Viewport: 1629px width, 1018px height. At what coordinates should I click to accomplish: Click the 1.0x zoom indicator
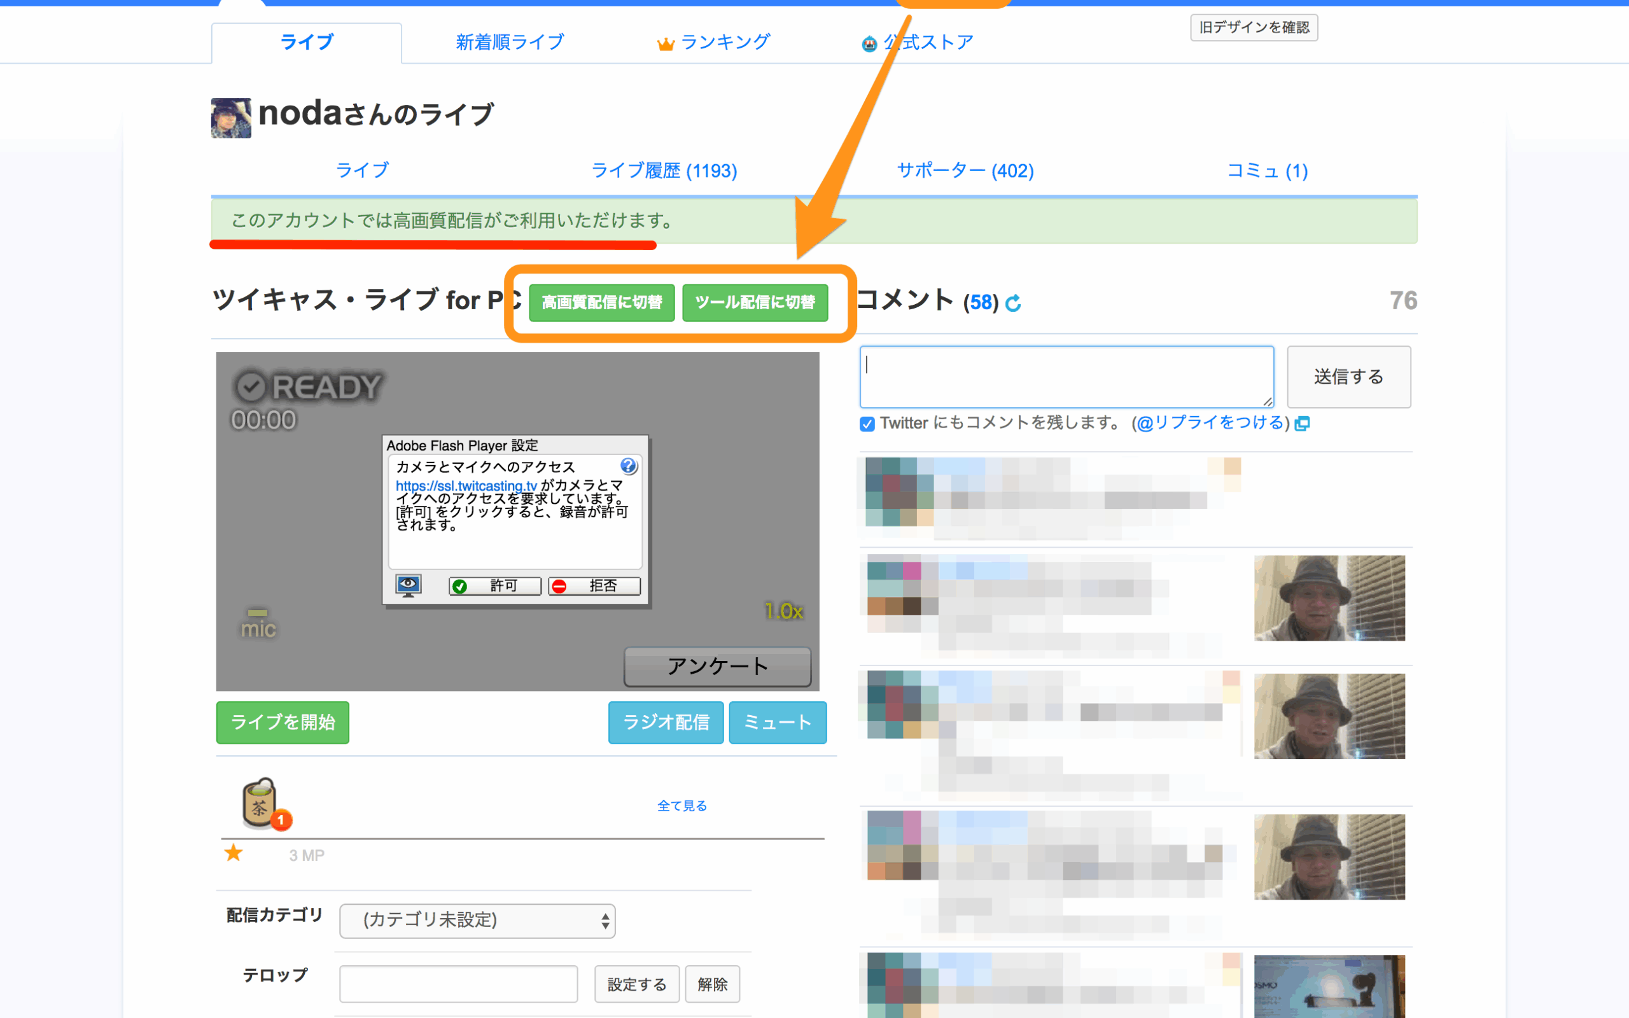(x=784, y=611)
